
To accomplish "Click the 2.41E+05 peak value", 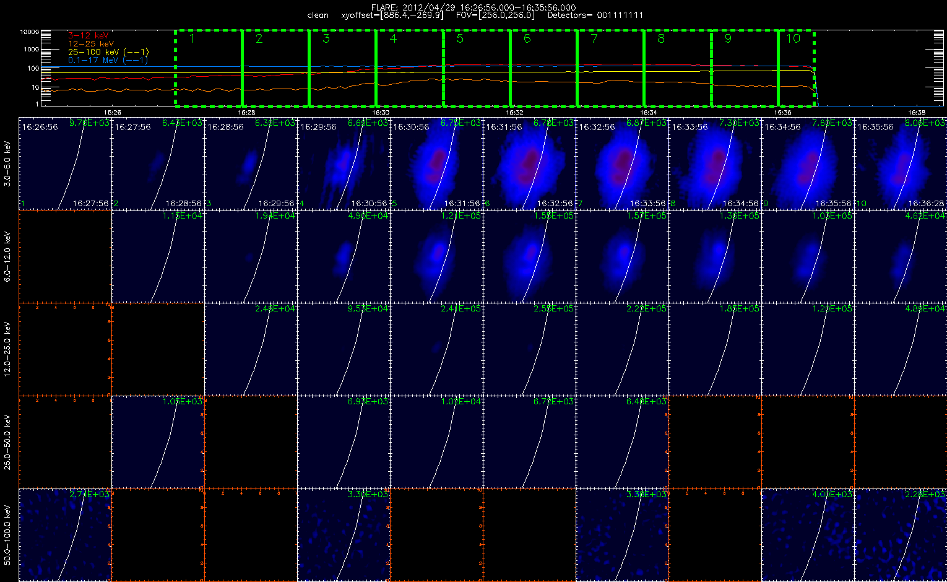I will coord(461,309).
